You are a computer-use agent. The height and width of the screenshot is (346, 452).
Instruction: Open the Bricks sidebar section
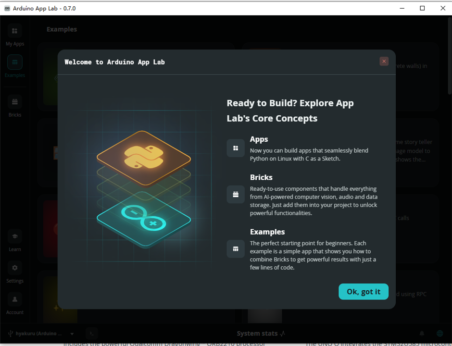click(x=15, y=102)
